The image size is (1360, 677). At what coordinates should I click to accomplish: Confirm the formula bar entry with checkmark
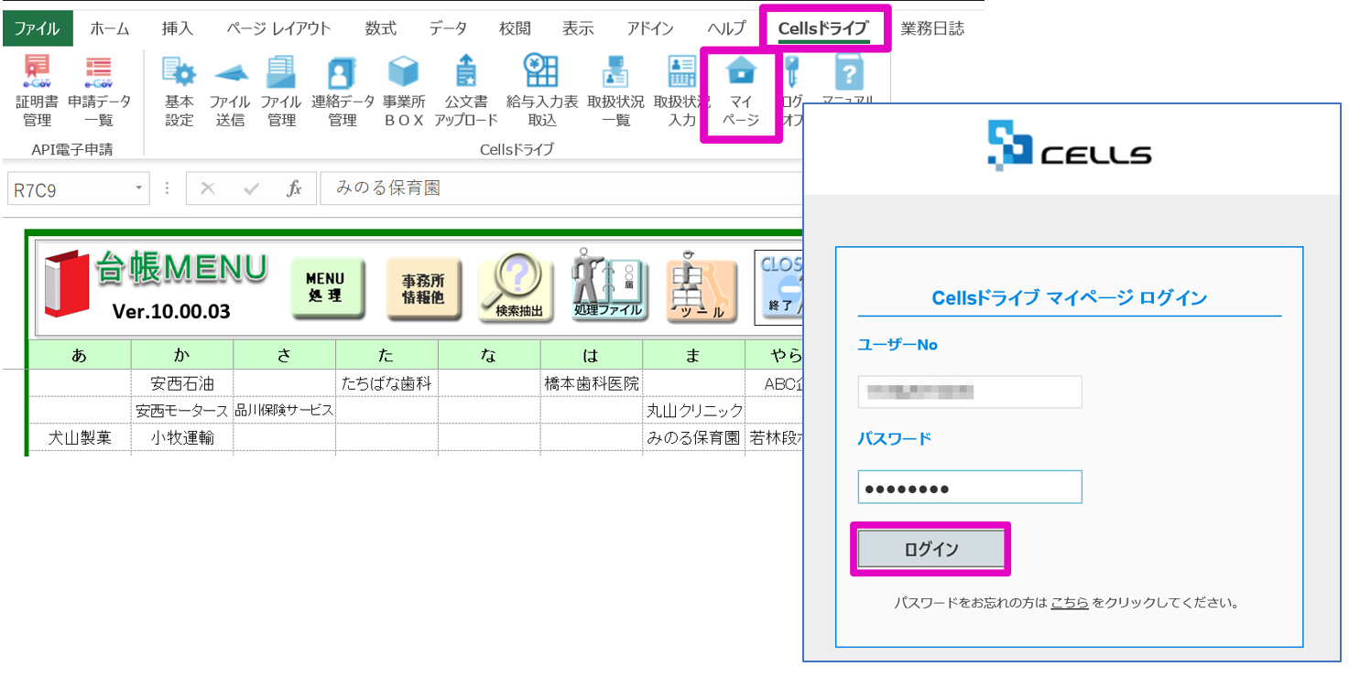[x=252, y=188]
